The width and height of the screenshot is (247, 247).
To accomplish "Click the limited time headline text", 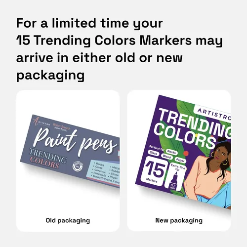I will 120,49.
